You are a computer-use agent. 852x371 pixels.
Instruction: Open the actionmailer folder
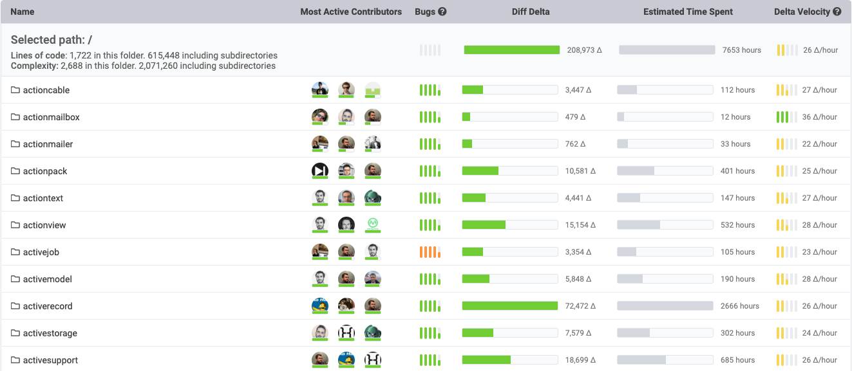[48, 144]
